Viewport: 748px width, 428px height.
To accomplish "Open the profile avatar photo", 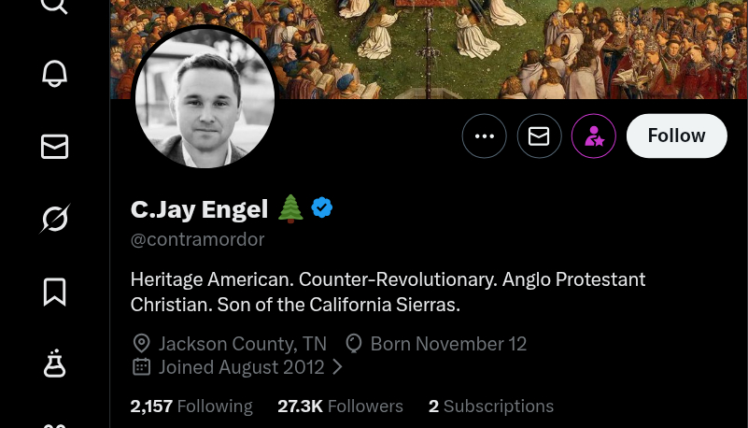I will [205, 98].
